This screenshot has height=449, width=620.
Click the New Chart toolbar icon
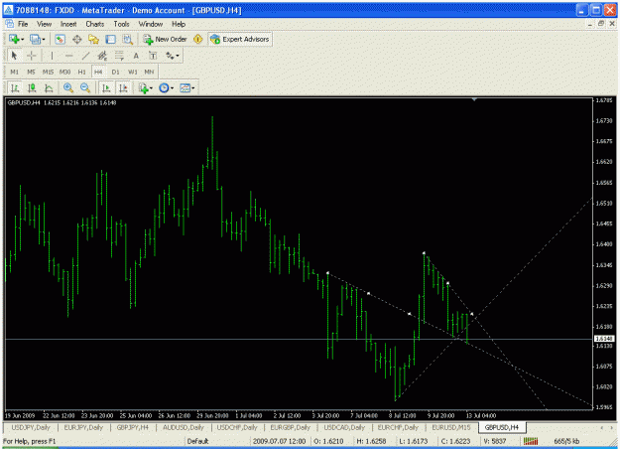point(14,39)
